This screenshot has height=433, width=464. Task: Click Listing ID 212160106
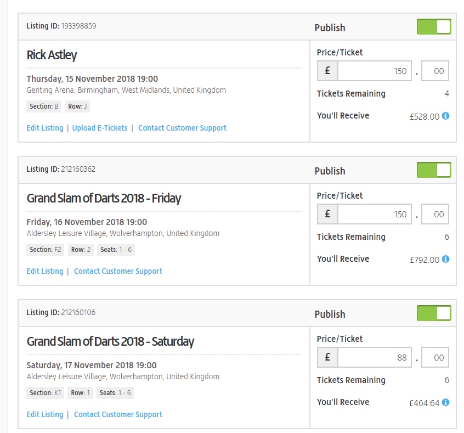point(61,312)
